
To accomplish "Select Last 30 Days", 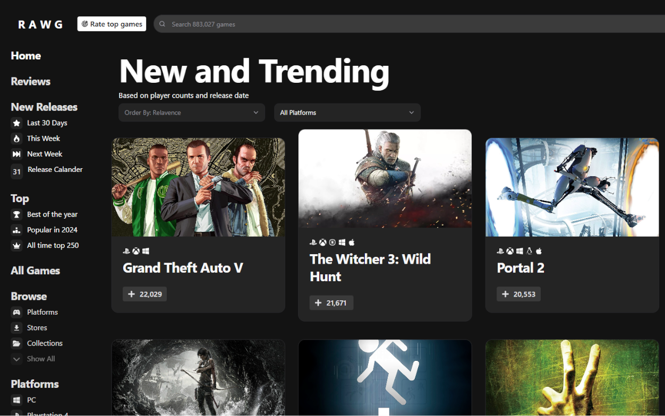I will point(47,123).
